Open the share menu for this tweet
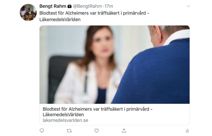212x136 pixels. pyautogui.click(x=124, y=130)
